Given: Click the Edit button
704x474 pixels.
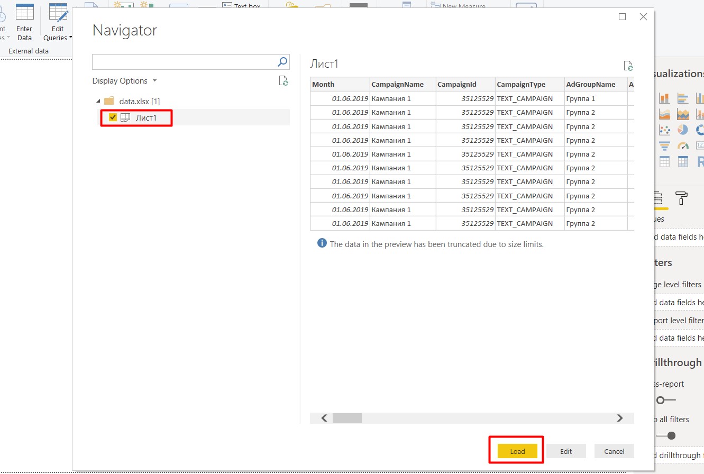Looking at the screenshot, I should 566,451.
